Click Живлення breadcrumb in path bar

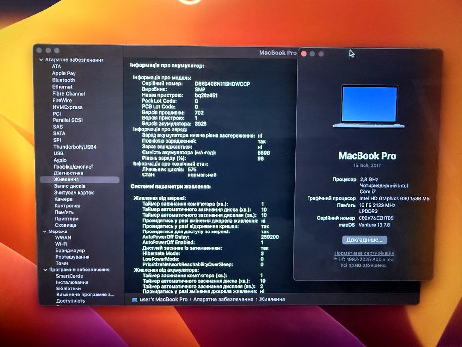[x=272, y=300]
